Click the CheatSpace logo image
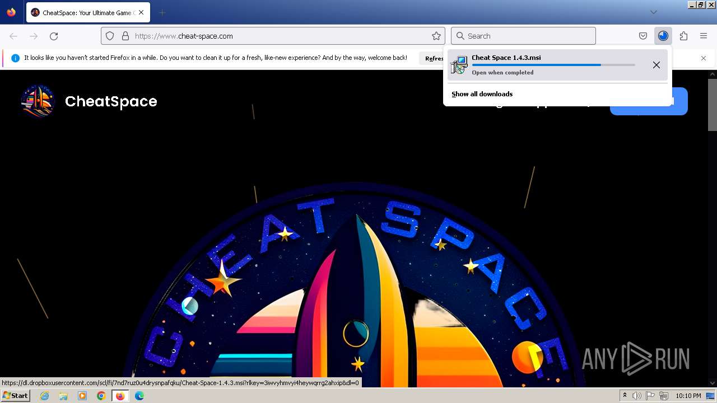The width and height of the screenshot is (717, 403). [38, 101]
